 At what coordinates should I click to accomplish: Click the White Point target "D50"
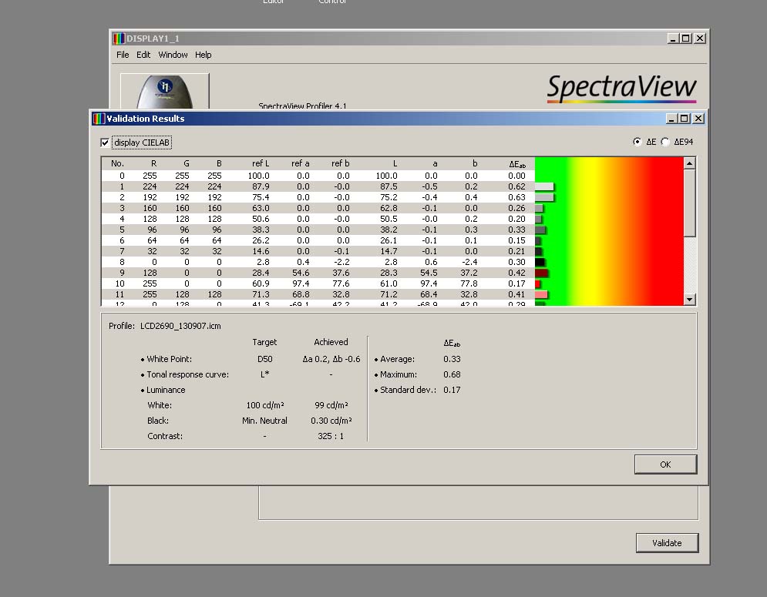pos(264,359)
